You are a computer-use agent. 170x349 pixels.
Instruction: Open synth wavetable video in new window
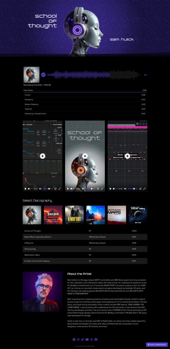tap(55, 189)
